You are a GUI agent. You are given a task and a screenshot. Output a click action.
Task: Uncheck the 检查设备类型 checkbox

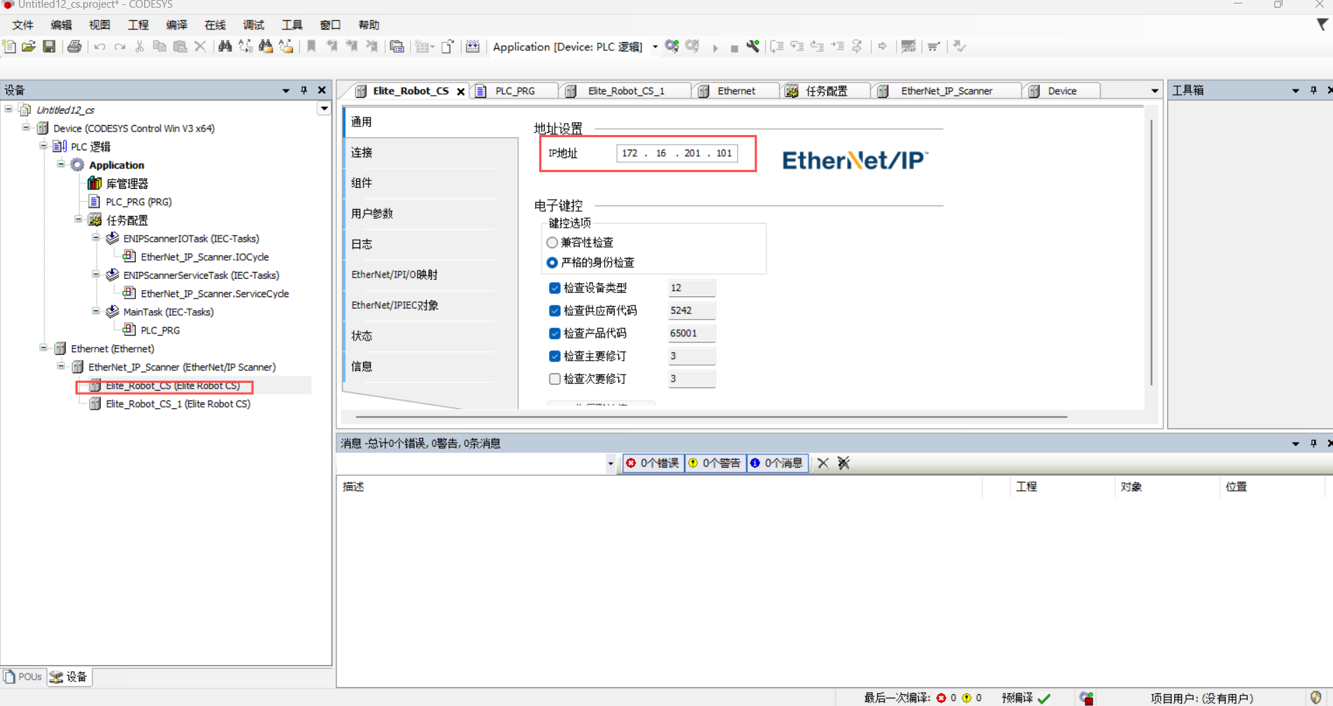click(555, 288)
